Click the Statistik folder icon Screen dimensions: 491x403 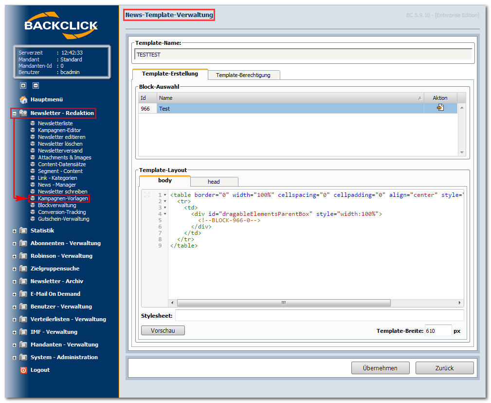point(23,230)
